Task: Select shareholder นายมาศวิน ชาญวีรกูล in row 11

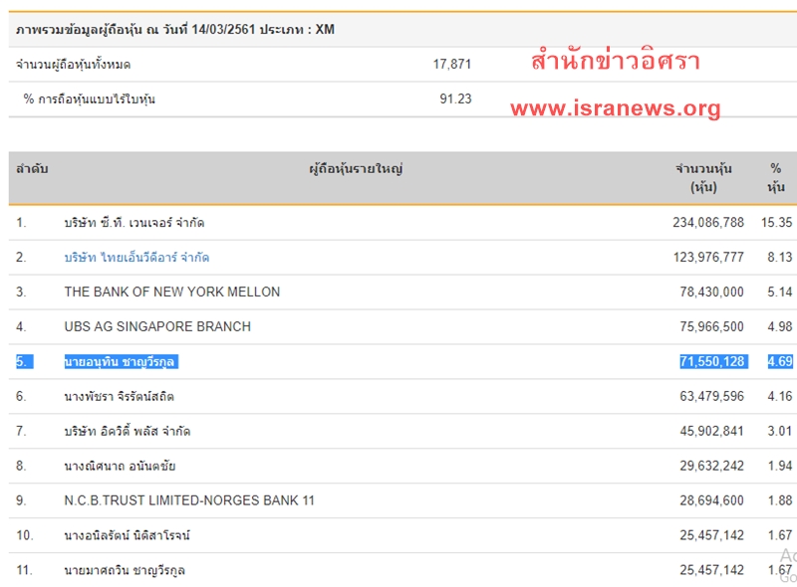Action: 125,571
